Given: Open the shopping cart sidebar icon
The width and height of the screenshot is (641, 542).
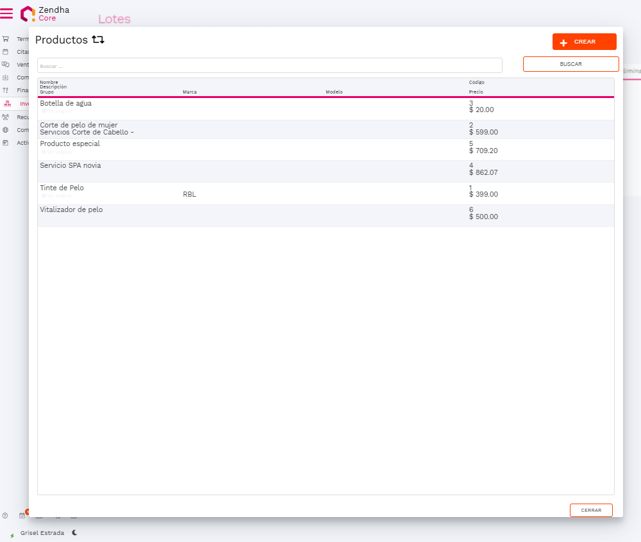Looking at the screenshot, I should [x=6, y=39].
